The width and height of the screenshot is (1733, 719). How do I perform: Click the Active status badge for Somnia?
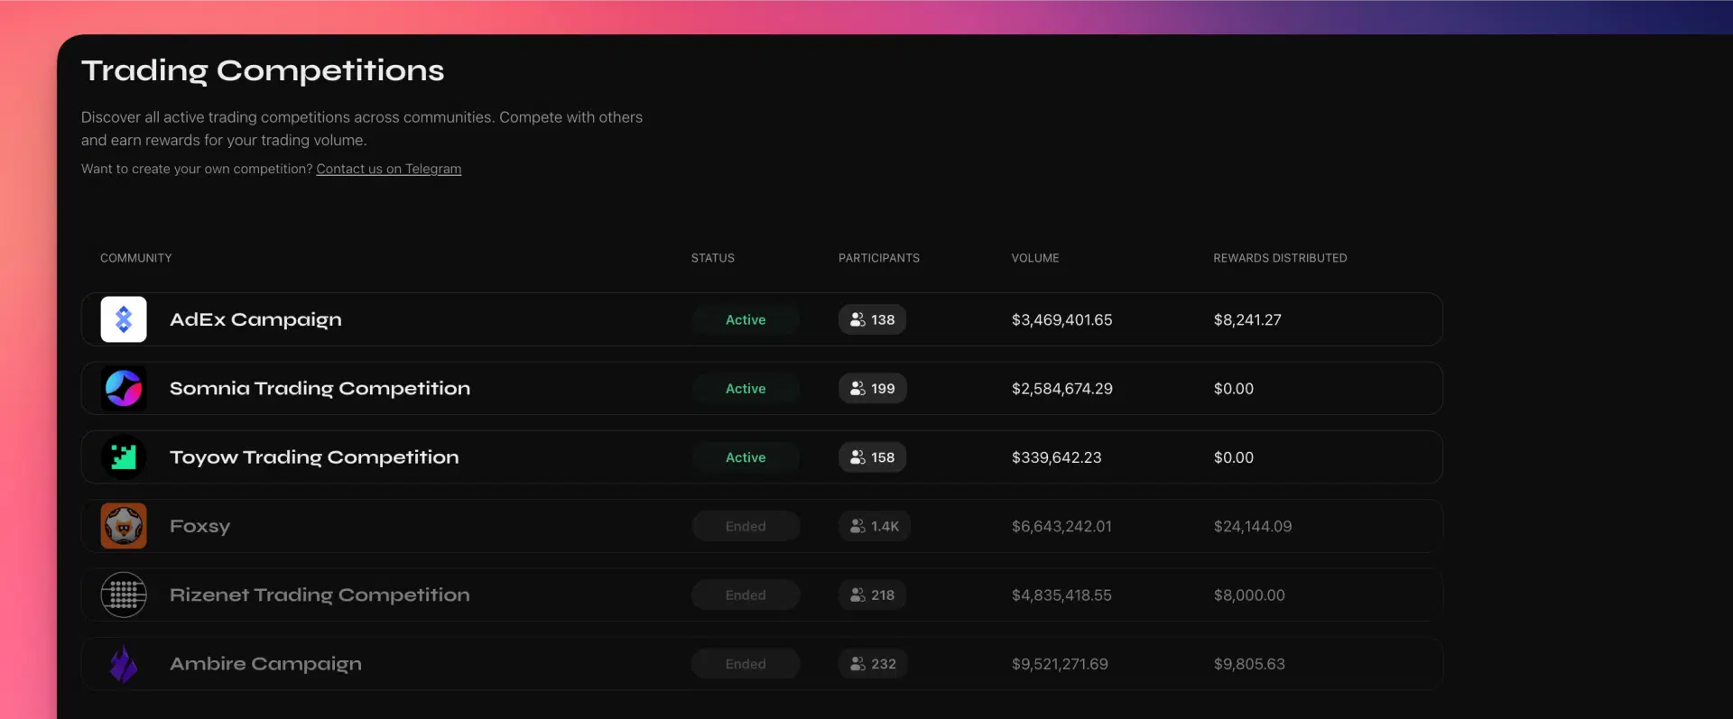[746, 389]
